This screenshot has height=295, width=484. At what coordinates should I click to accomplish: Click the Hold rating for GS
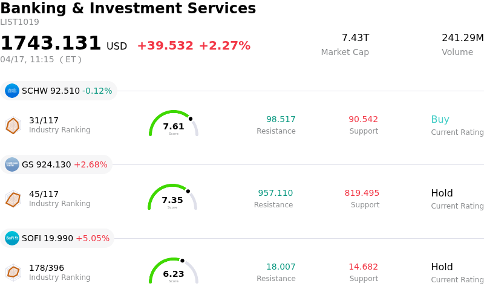(x=442, y=193)
